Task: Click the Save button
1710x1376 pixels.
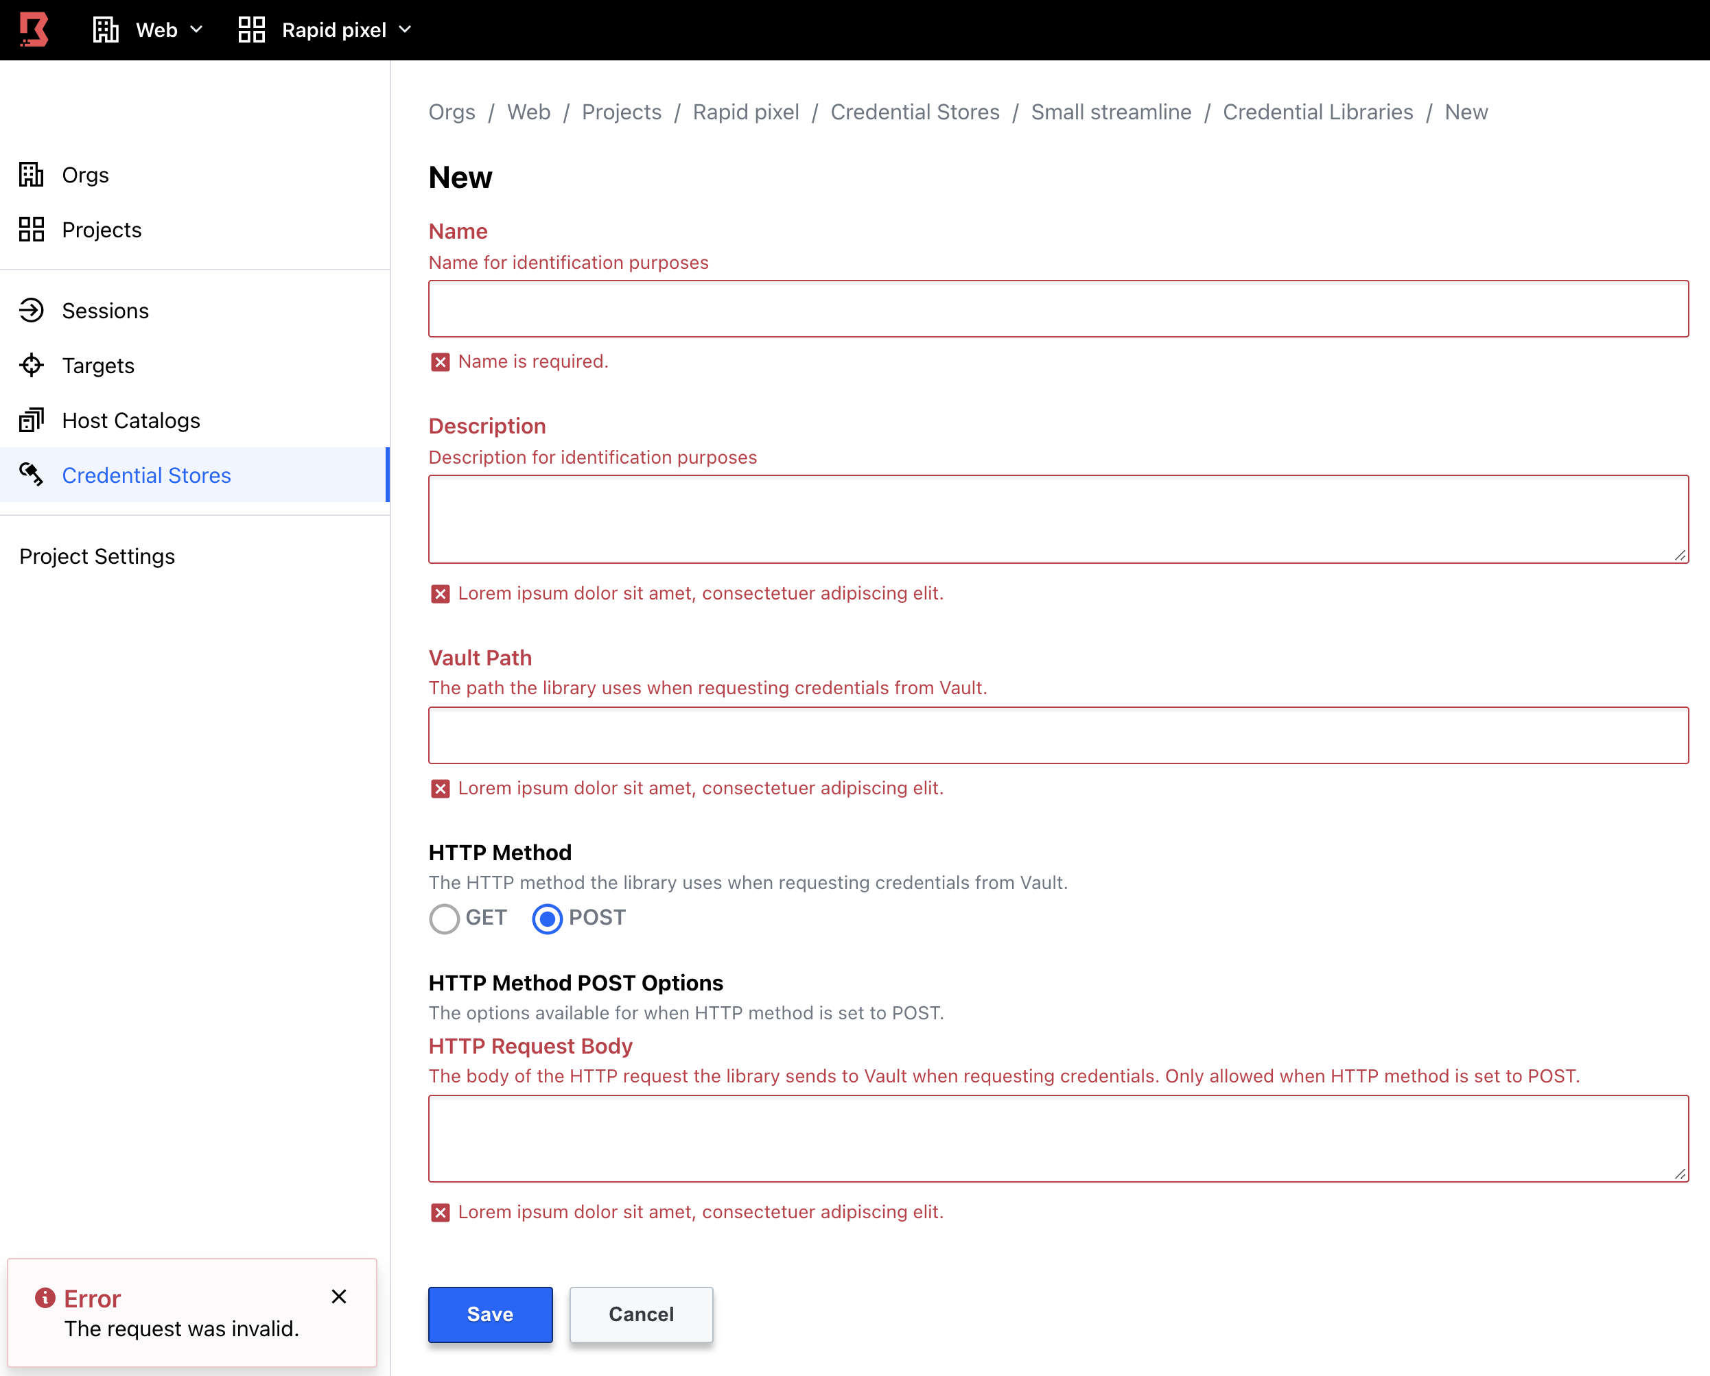Action: click(489, 1314)
